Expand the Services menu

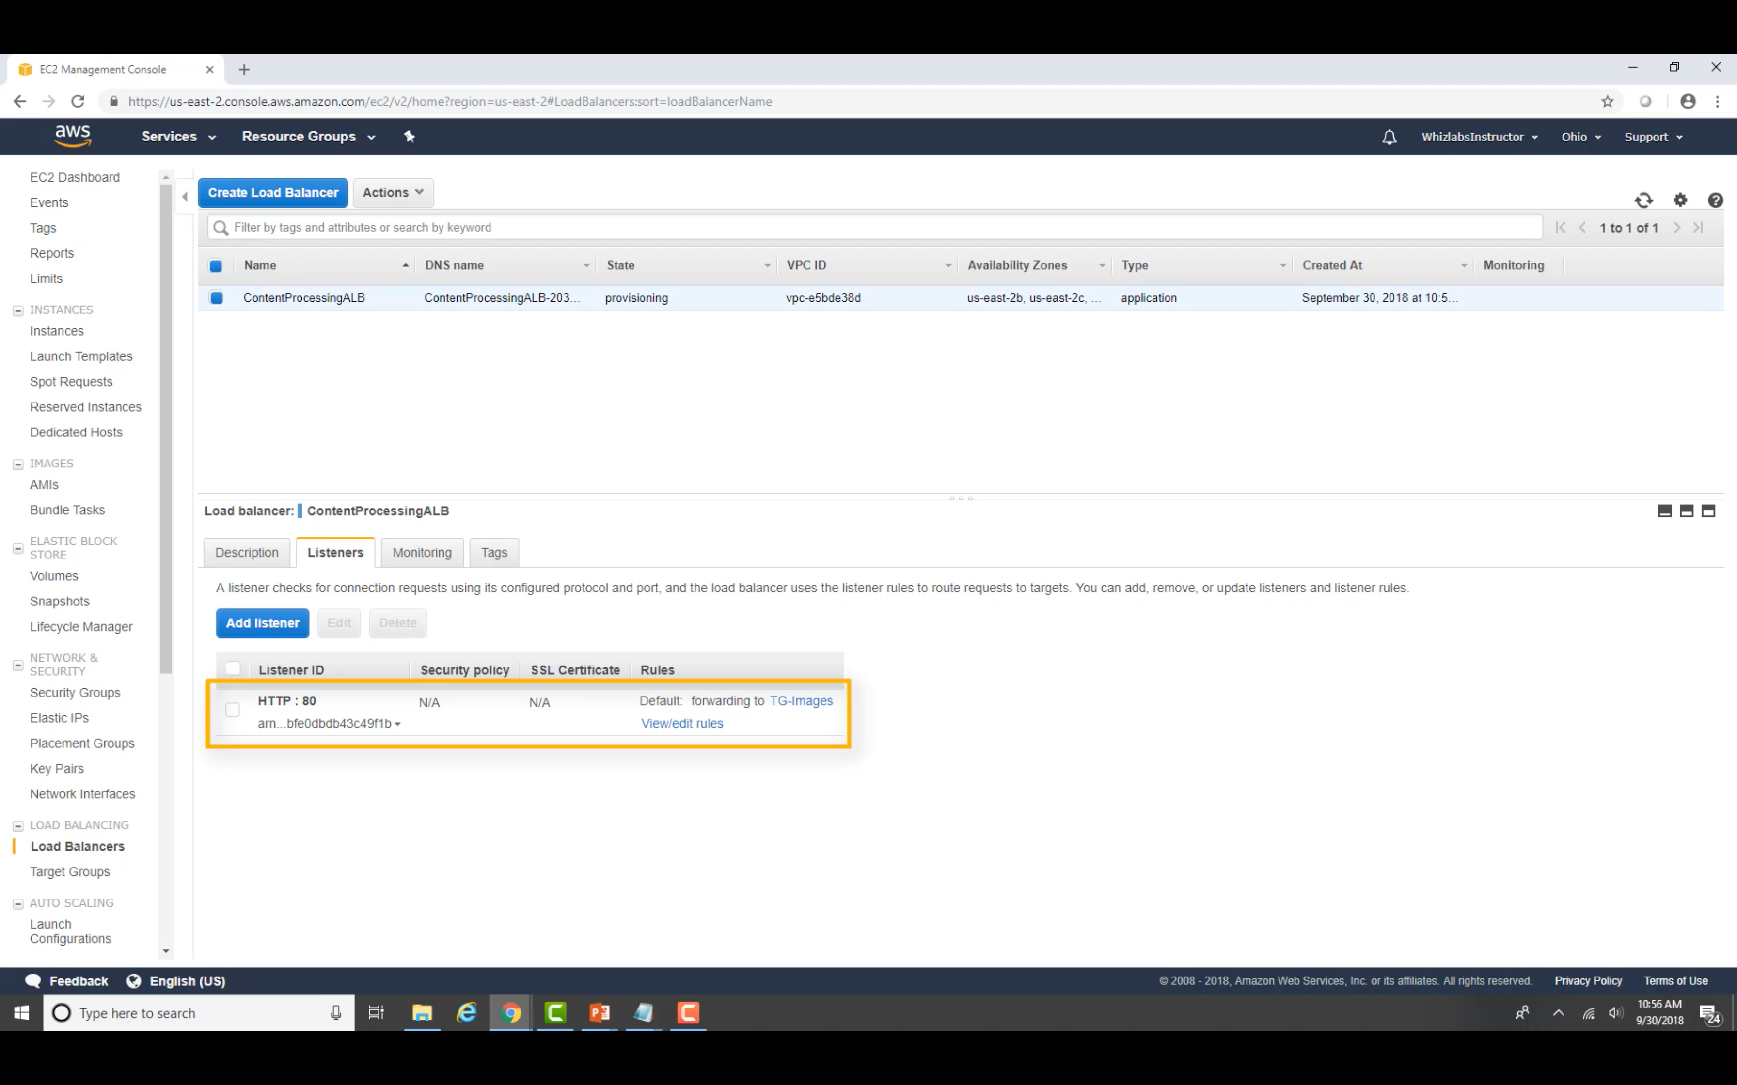(x=178, y=136)
